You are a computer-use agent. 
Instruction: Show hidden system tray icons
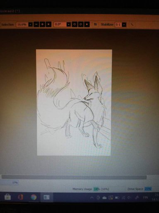coord(92,198)
